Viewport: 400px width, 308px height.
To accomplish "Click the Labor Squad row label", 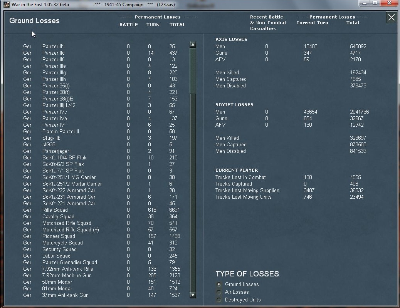I will [56, 256].
